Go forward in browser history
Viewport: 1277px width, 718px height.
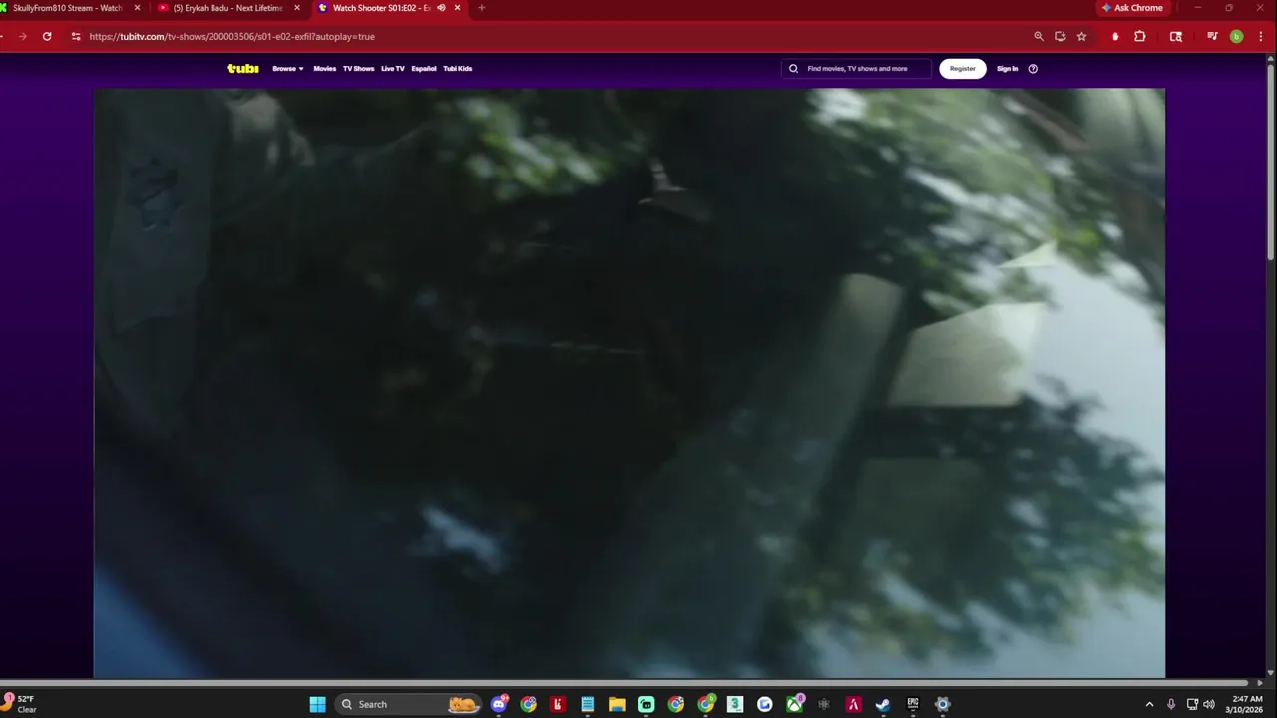point(22,36)
